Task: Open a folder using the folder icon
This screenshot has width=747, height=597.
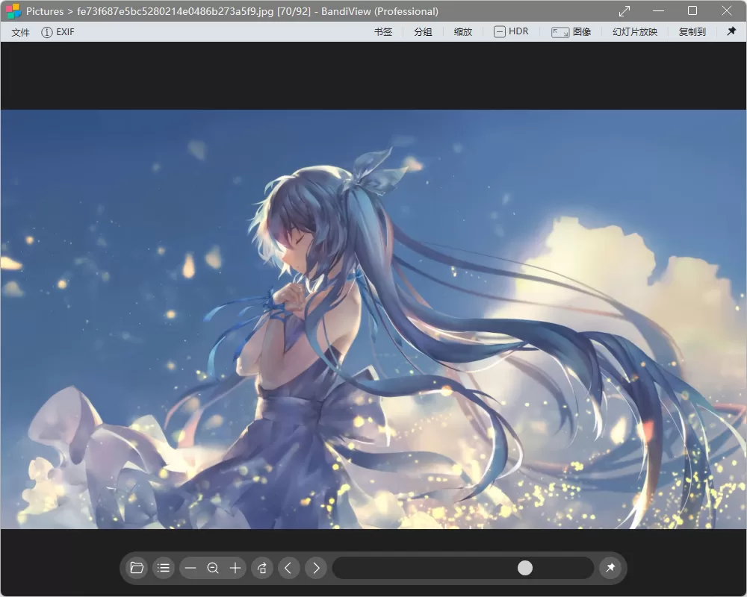Action: 136,568
